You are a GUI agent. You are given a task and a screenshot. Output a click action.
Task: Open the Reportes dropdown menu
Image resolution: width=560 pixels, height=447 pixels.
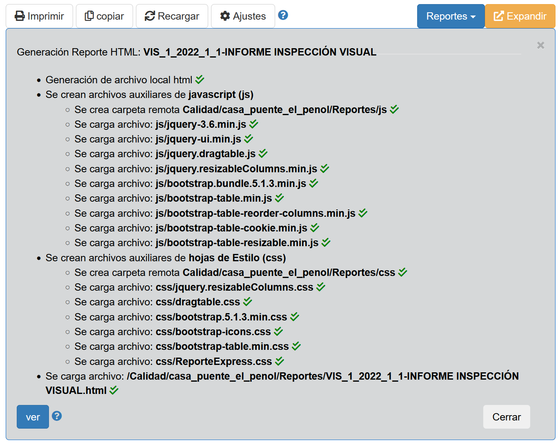pyautogui.click(x=451, y=16)
